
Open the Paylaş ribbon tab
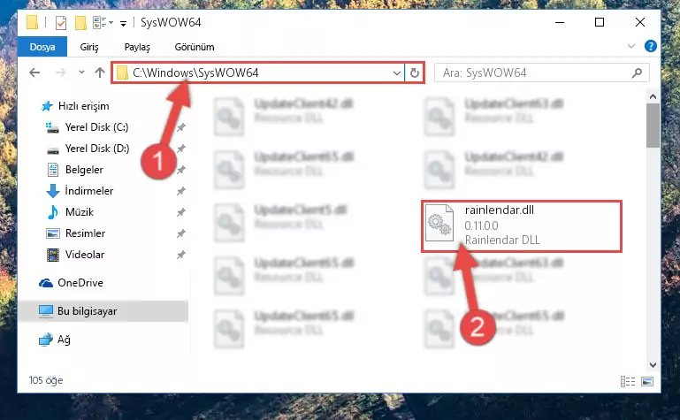[137, 47]
